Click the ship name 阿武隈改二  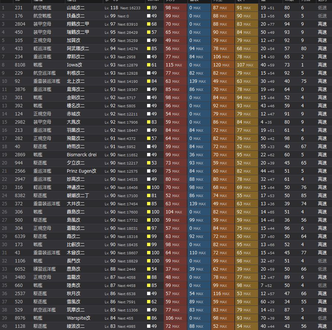coord(78,49)
